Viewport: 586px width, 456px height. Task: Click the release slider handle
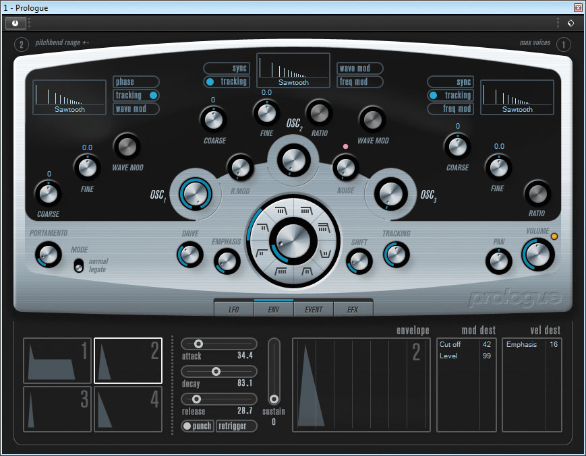(196, 399)
